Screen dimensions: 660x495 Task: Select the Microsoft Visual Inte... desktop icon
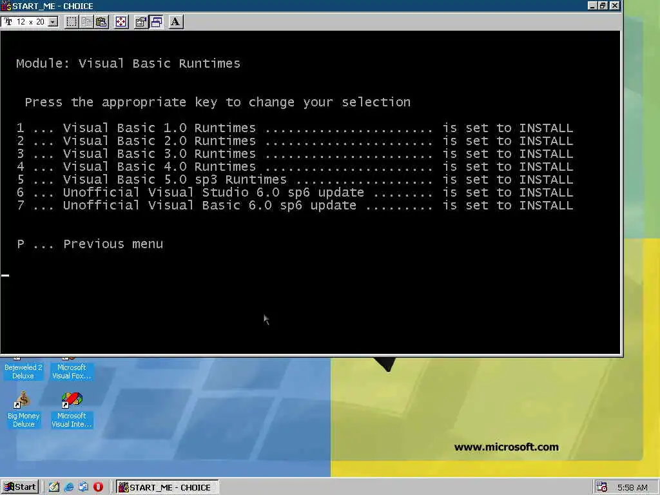[x=72, y=409]
